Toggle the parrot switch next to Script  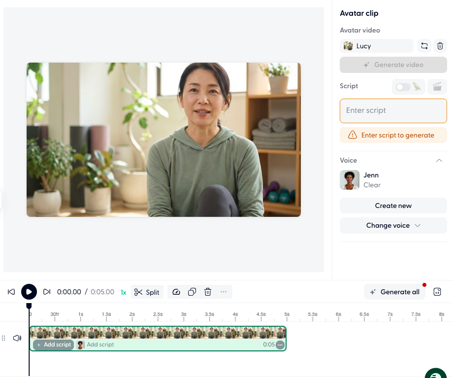click(x=408, y=87)
